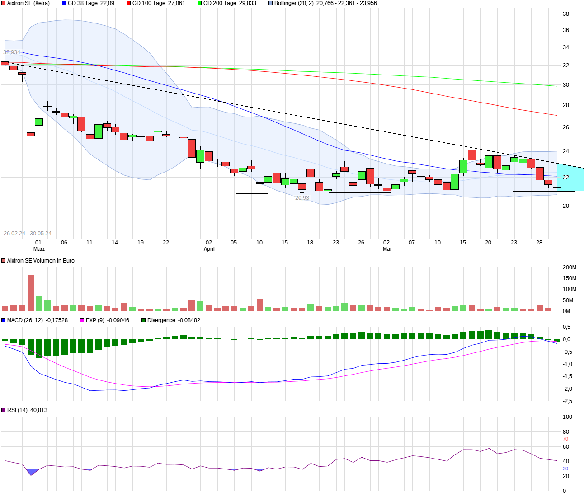Click the magenta EXP (9) legend swatch
Image resolution: width=584 pixels, height=497 pixels.
click(82, 320)
